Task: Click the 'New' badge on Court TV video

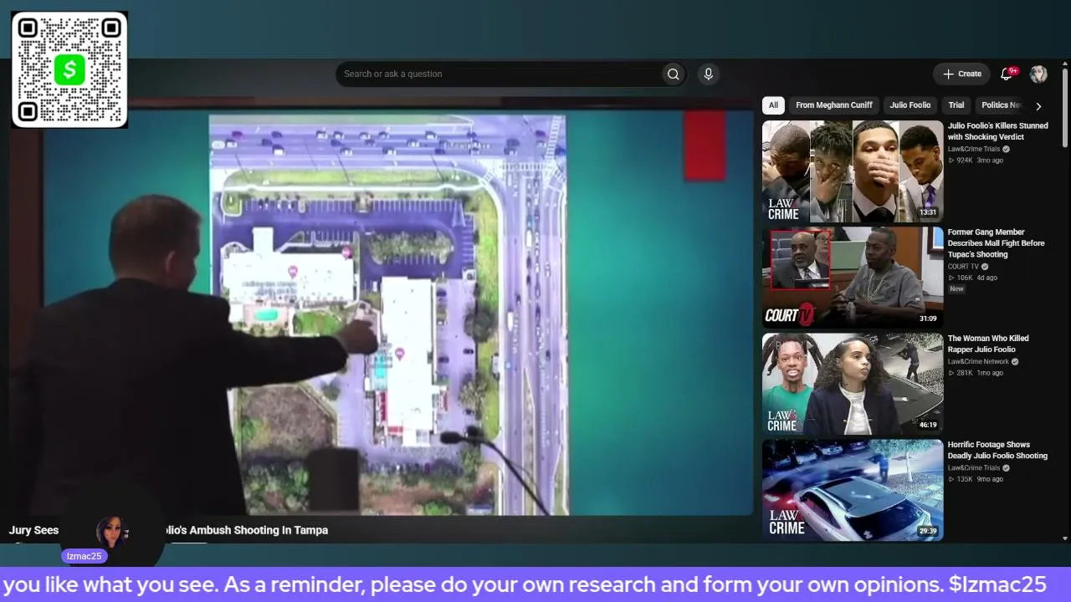Action: tap(956, 289)
